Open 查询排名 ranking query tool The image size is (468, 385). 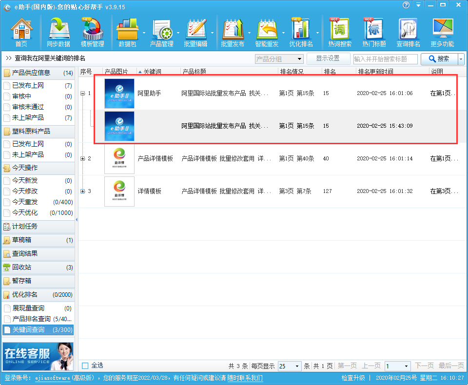tap(408, 33)
